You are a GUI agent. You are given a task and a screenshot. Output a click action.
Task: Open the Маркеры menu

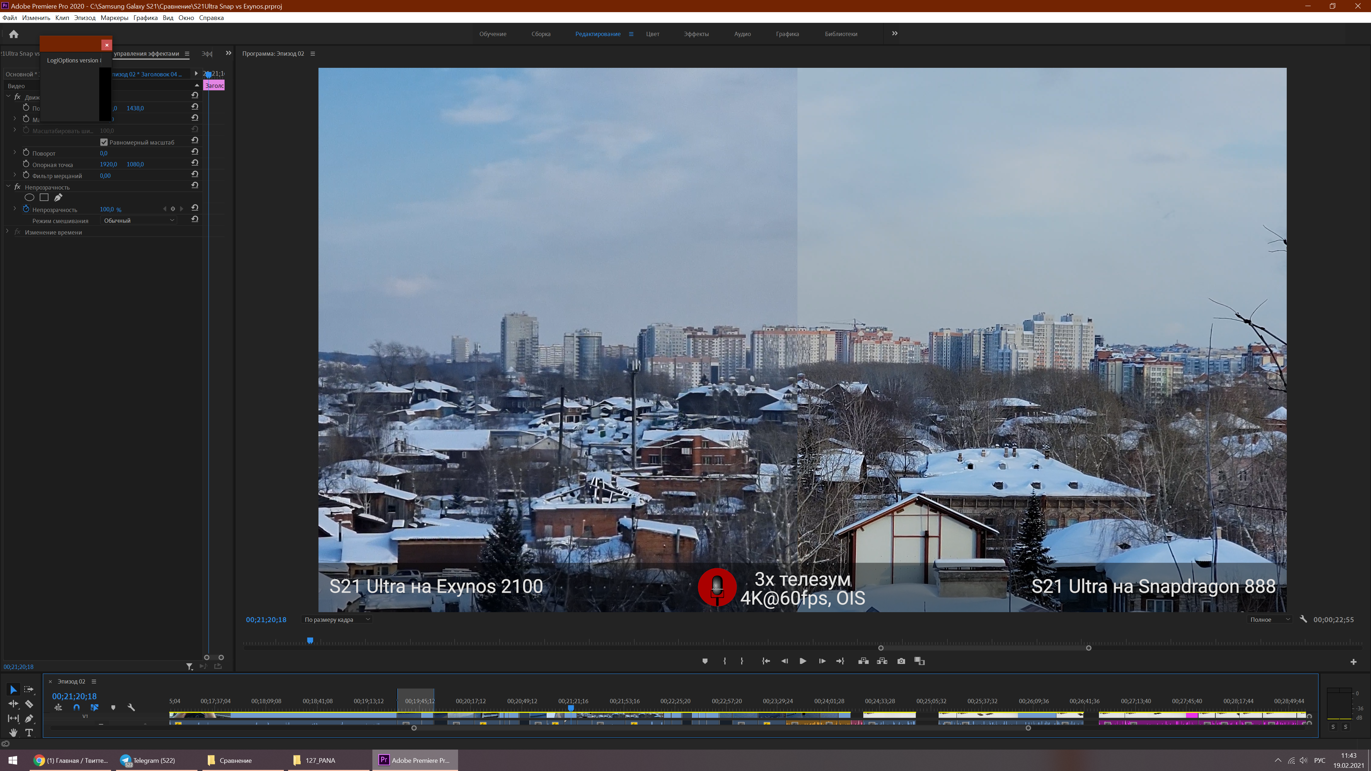(x=114, y=17)
